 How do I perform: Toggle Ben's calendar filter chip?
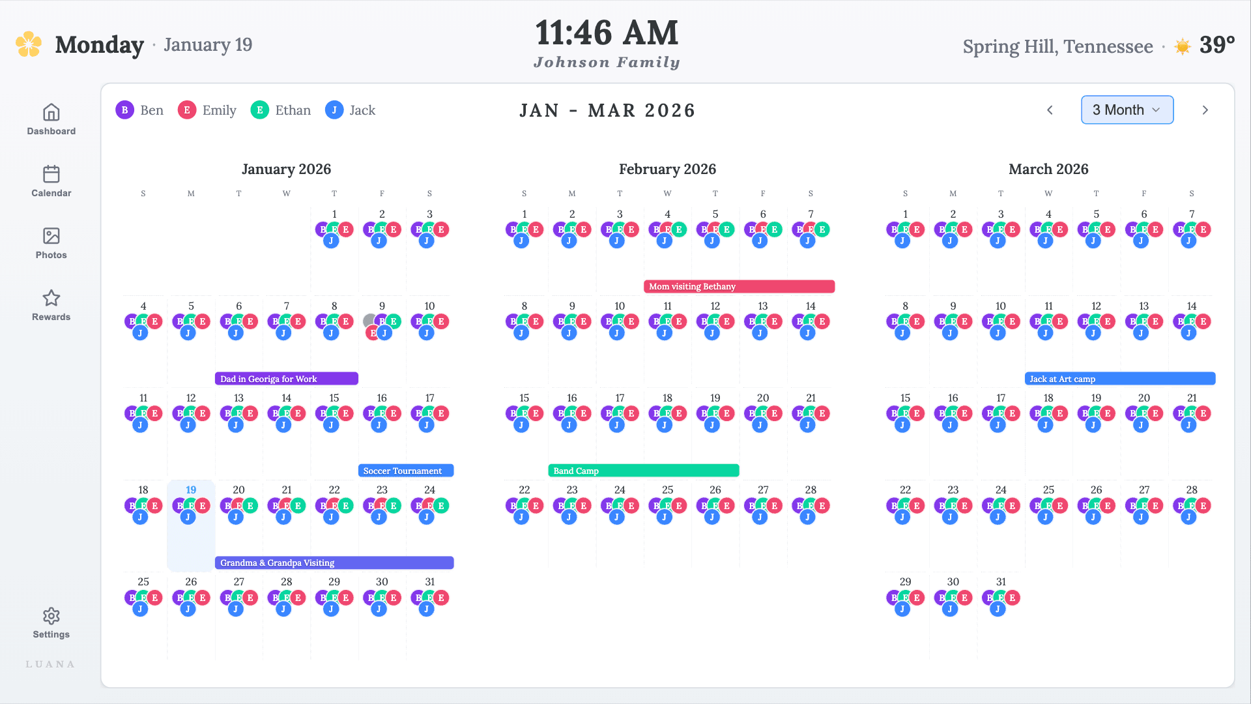(x=139, y=110)
